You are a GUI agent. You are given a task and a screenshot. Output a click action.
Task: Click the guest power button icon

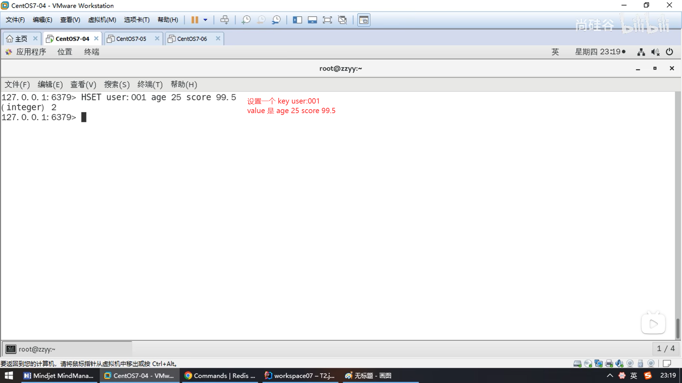pyautogui.click(x=669, y=52)
